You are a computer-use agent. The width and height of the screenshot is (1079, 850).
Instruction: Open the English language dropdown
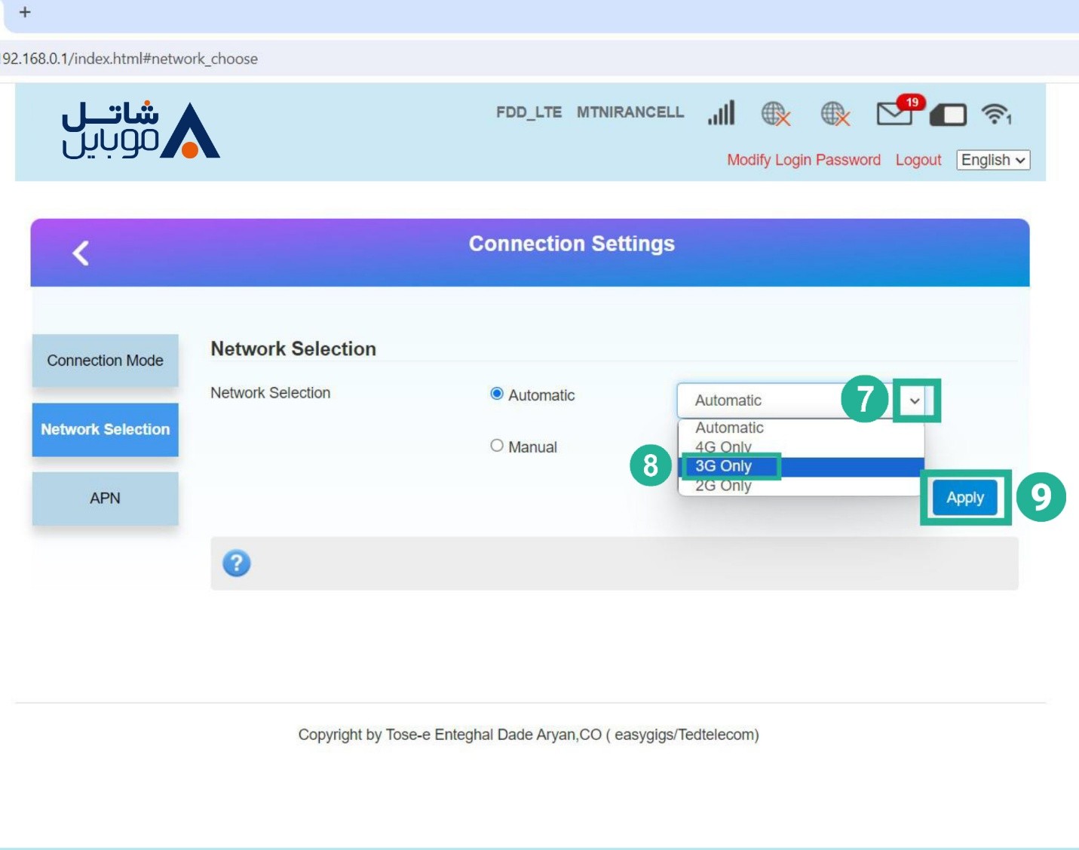[993, 160]
